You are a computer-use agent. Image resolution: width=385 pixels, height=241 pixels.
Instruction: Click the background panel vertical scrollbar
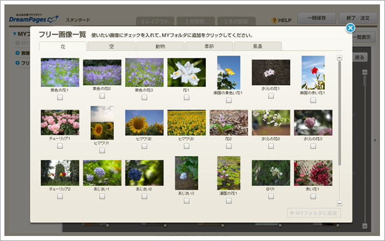point(365,81)
